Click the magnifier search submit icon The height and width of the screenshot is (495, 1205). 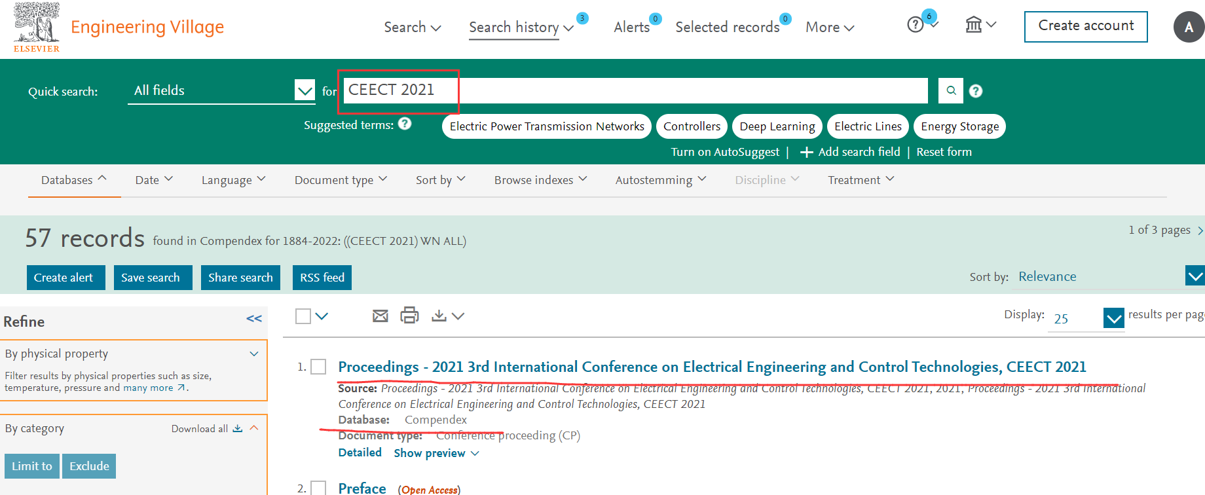pos(951,91)
